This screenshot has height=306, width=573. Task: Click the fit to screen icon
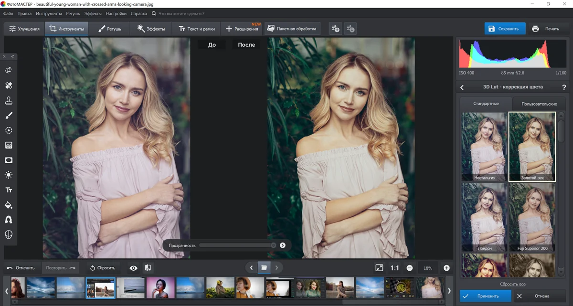[x=379, y=268]
